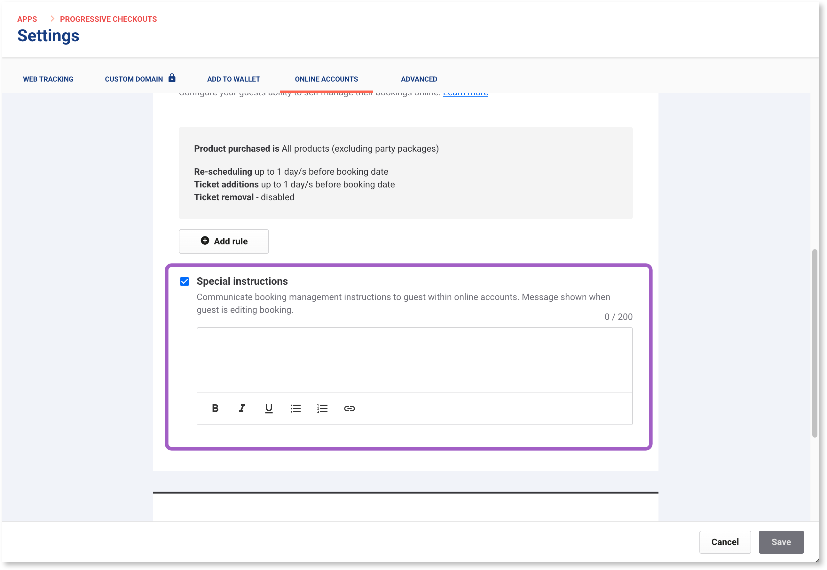Insert a numbered list
Image resolution: width=827 pixels, height=570 pixels.
322,408
